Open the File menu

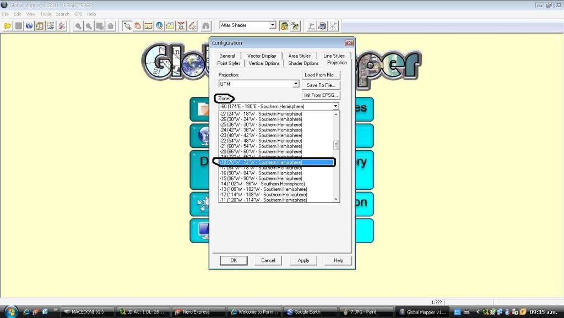coord(6,14)
